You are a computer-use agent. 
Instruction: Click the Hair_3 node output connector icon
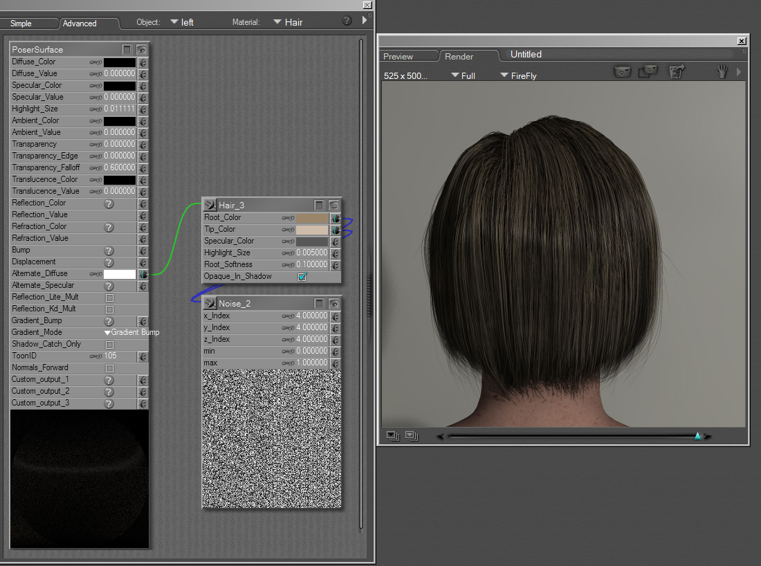[210, 205]
